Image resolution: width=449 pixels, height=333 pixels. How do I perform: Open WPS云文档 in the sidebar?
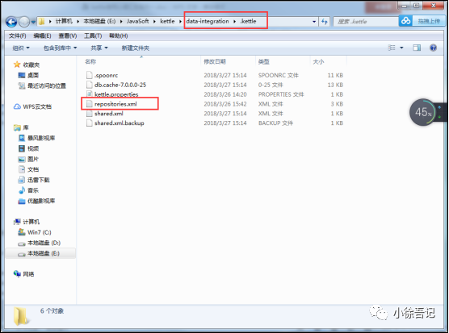[x=32, y=107]
